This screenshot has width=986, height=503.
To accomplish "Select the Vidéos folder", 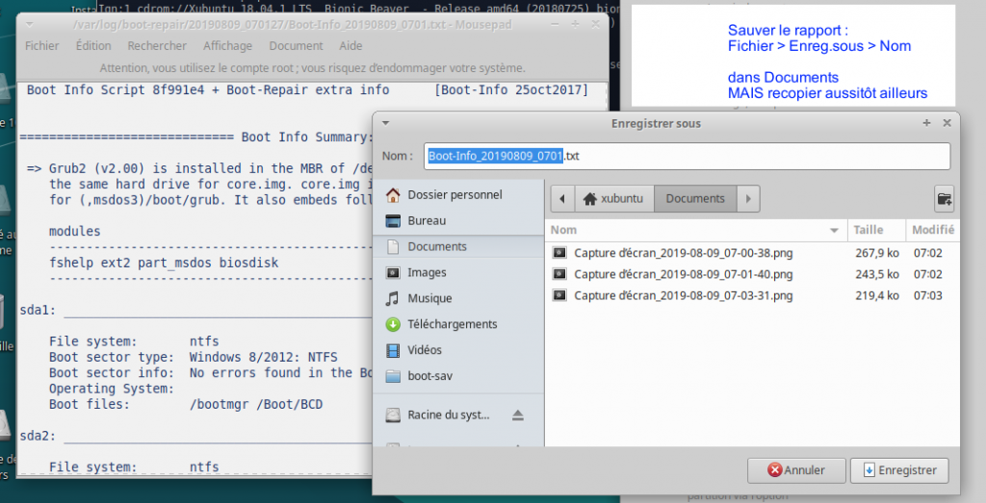I will point(425,350).
